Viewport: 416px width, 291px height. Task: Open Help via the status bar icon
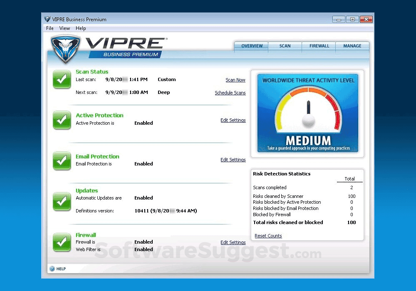tap(51, 269)
